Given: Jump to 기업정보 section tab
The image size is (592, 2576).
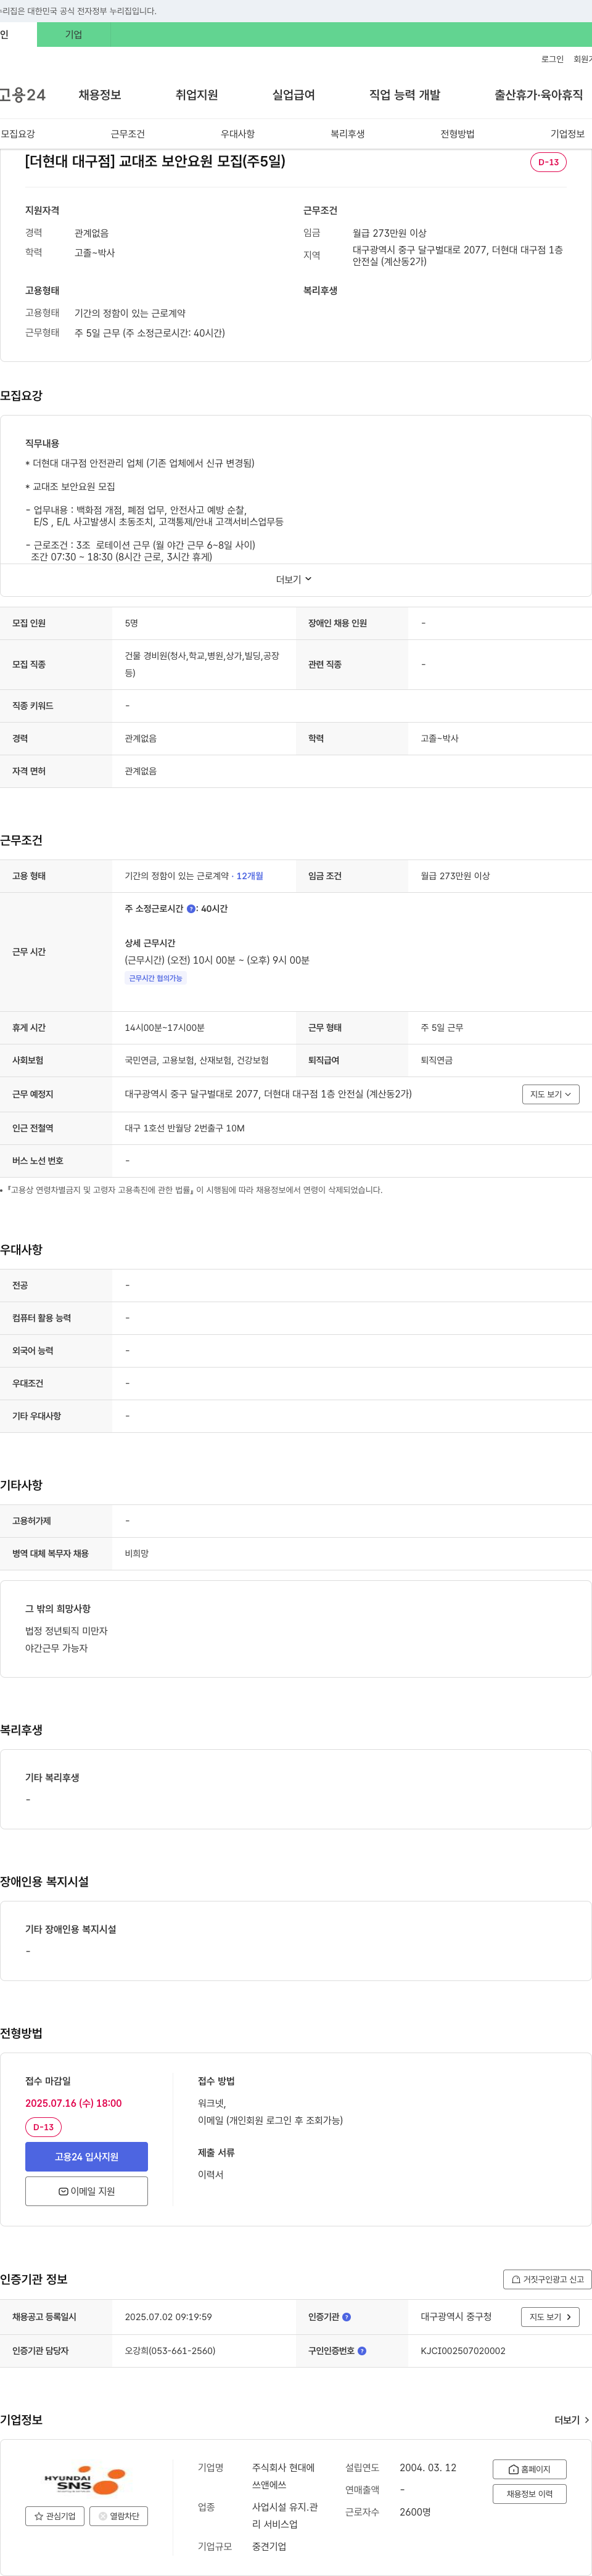Looking at the screenshot, I should coord(568,134).
